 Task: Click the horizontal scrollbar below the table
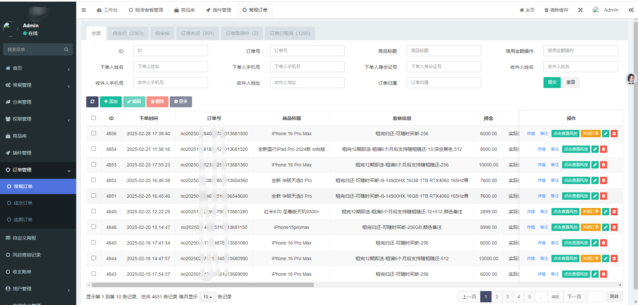point(203,285)
